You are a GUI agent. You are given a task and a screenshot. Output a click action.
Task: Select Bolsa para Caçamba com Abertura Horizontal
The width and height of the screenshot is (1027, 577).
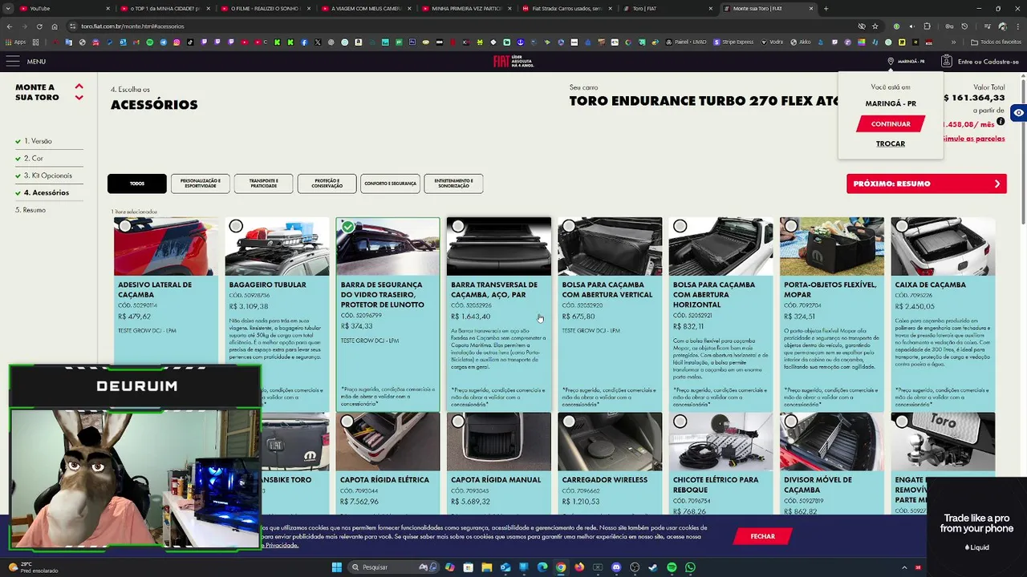point(680,226)
